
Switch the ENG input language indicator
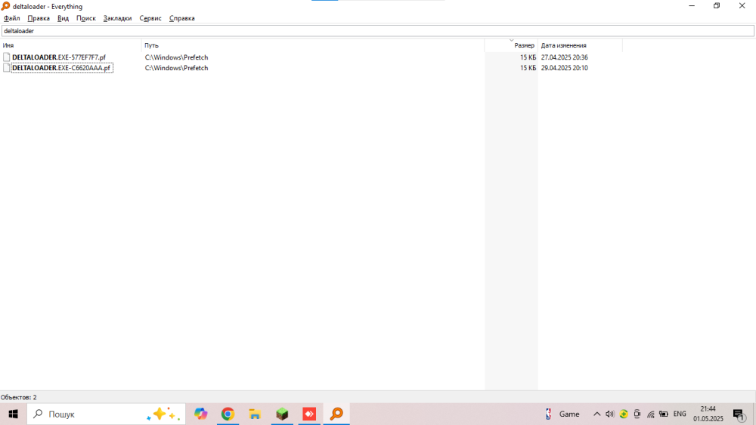click(x=680, y=414)
